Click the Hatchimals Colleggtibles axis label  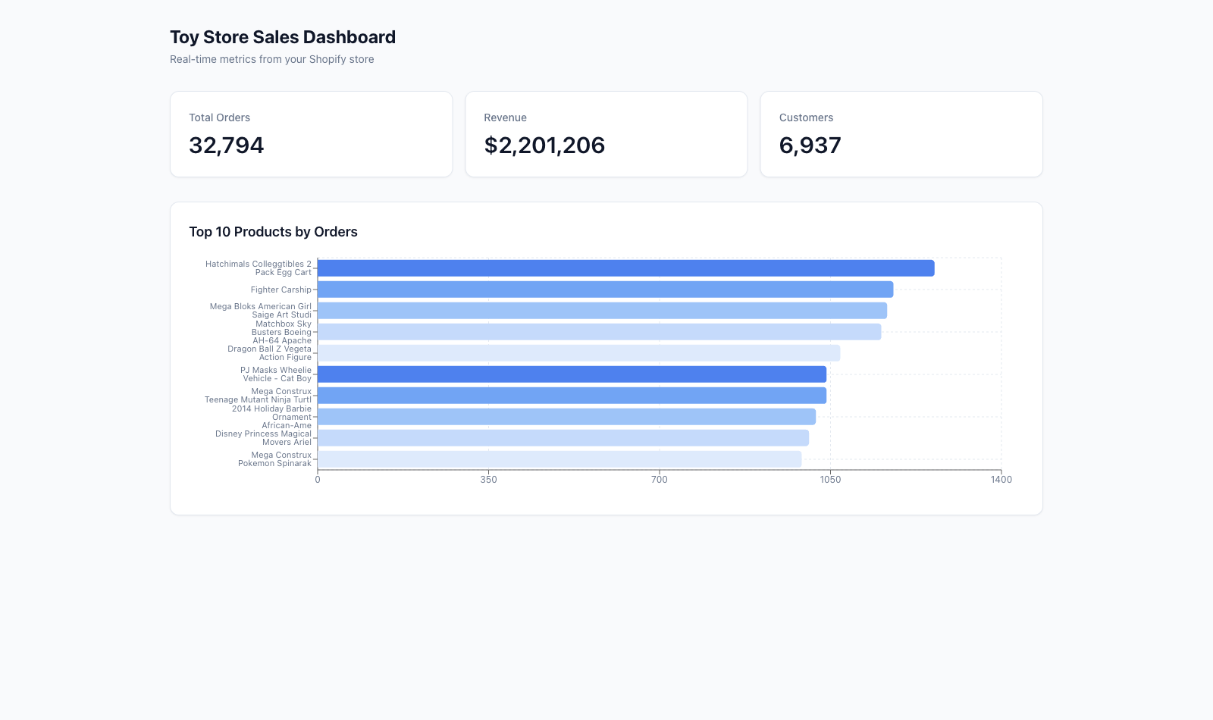tap(259, 268)
